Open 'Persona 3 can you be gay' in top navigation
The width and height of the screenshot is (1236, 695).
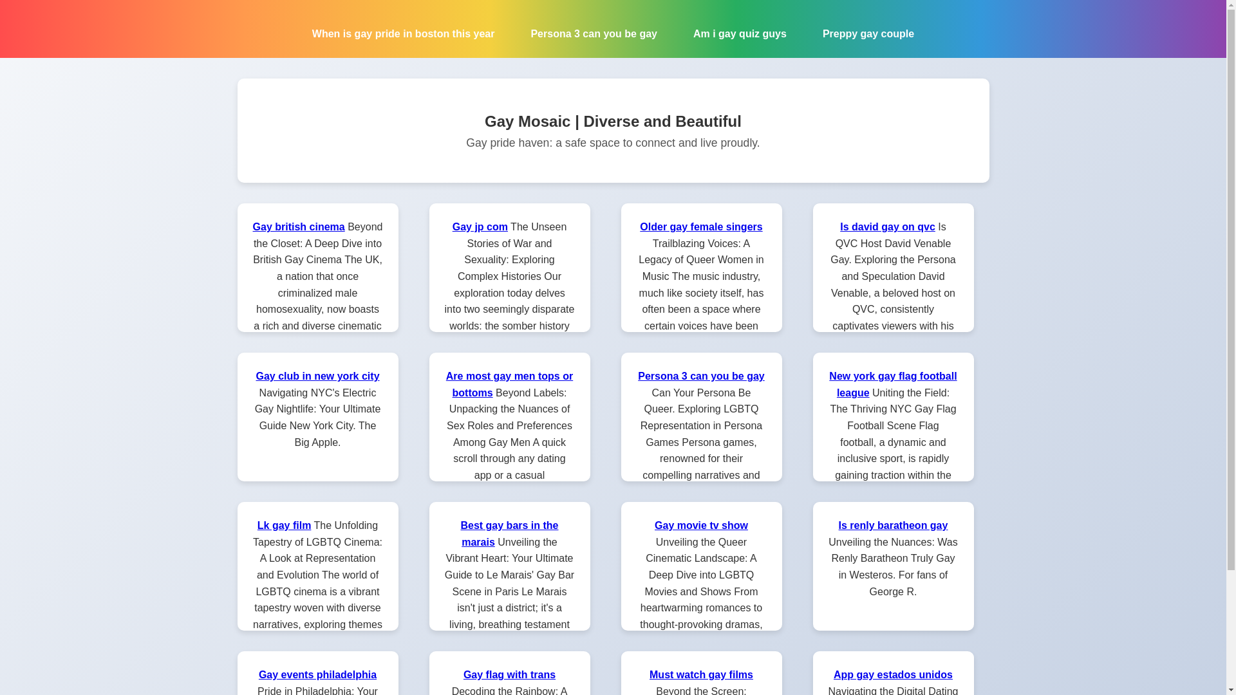pyautogui.click(x=594, y=33)
